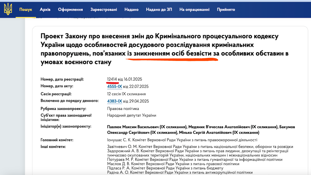
Task: Switch to the Архів section
Action: click(x=45, y=9)
